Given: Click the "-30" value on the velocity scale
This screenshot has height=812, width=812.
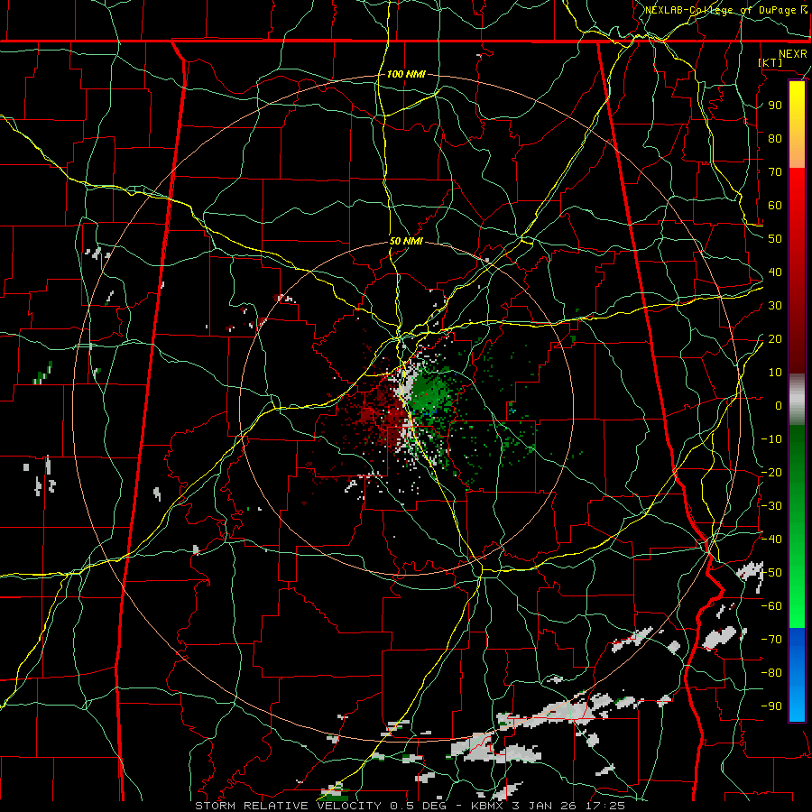Looking at the screenshot, I should 772,506.
